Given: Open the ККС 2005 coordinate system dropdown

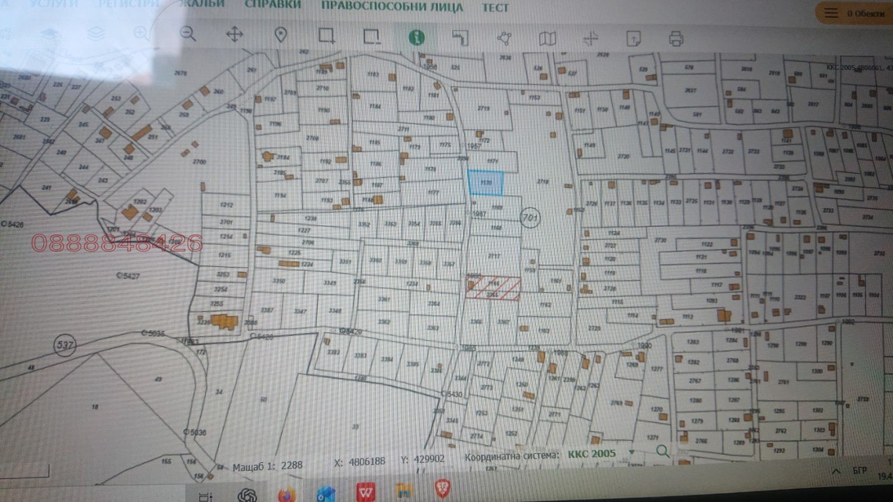Looking at the screenshot, I should [631, 452].
